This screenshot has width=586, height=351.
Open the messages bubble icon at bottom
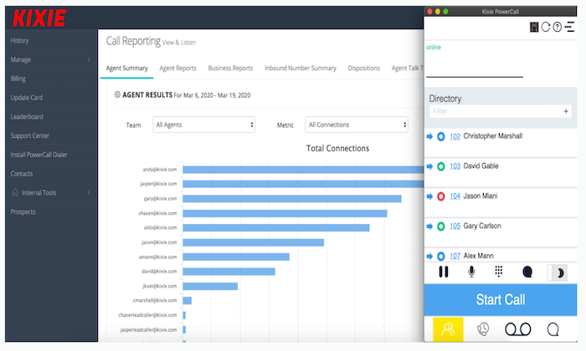553,329
